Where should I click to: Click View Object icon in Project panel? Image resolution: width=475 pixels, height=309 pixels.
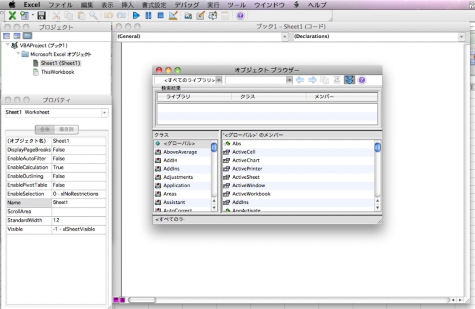click(x=17, y=36)
